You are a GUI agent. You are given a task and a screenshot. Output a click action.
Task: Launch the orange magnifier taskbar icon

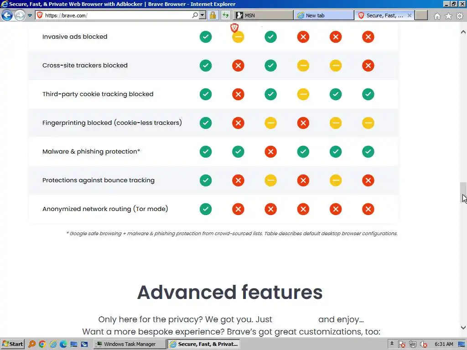32,344
